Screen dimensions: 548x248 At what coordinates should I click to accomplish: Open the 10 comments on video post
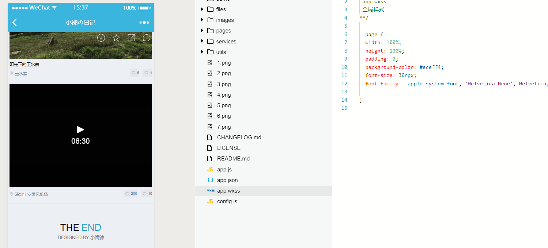coord(147,194)
